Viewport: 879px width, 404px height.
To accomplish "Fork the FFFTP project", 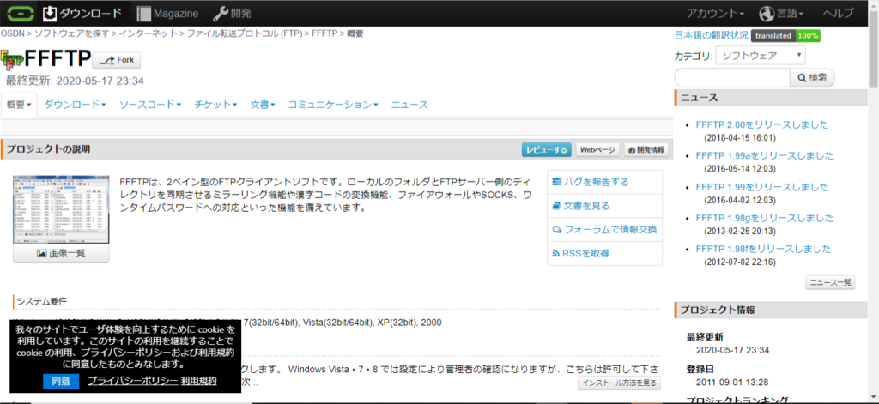I will [117, 61].
